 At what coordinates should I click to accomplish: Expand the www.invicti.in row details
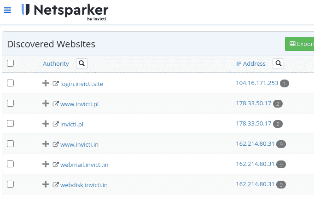click(x=46, y=144)
